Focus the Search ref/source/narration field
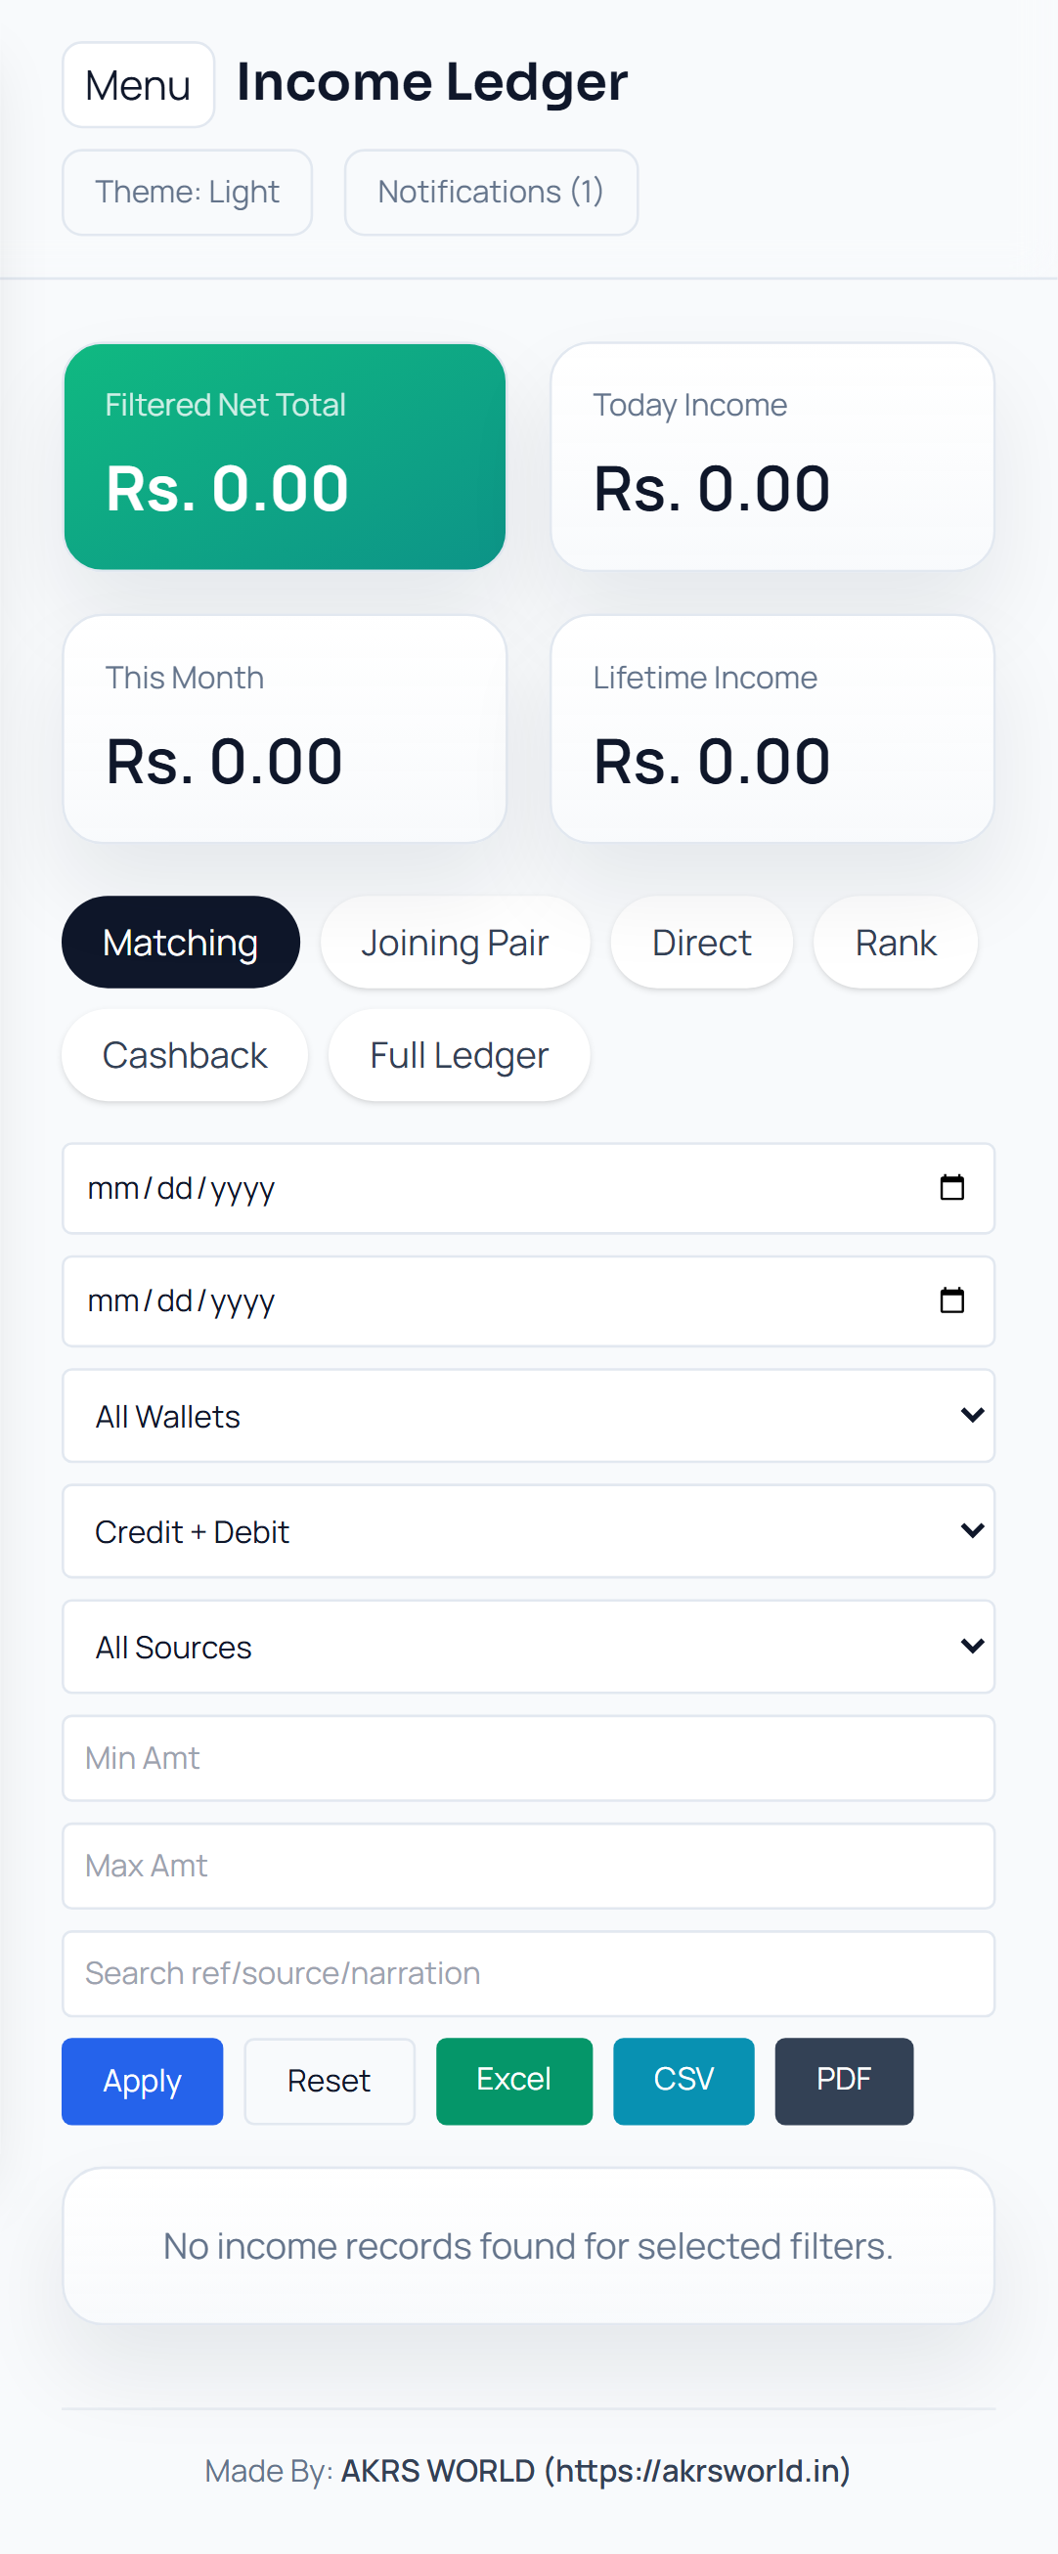Image resolution: width=1058 pixels, height=2554 pixels. click(527, 1973)
